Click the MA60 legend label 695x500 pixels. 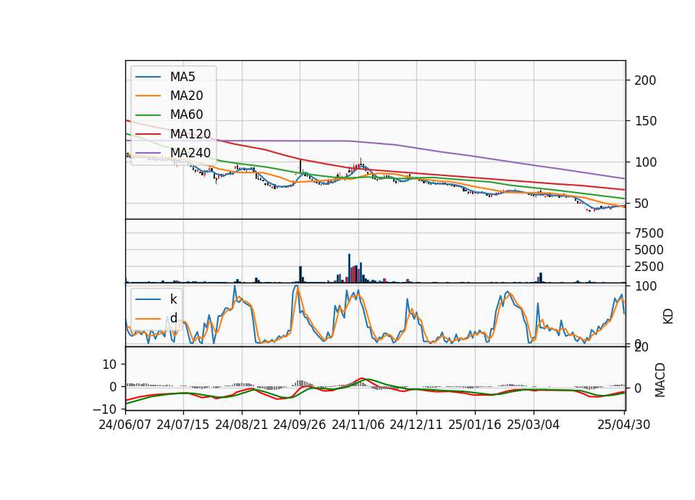[186, 115]
